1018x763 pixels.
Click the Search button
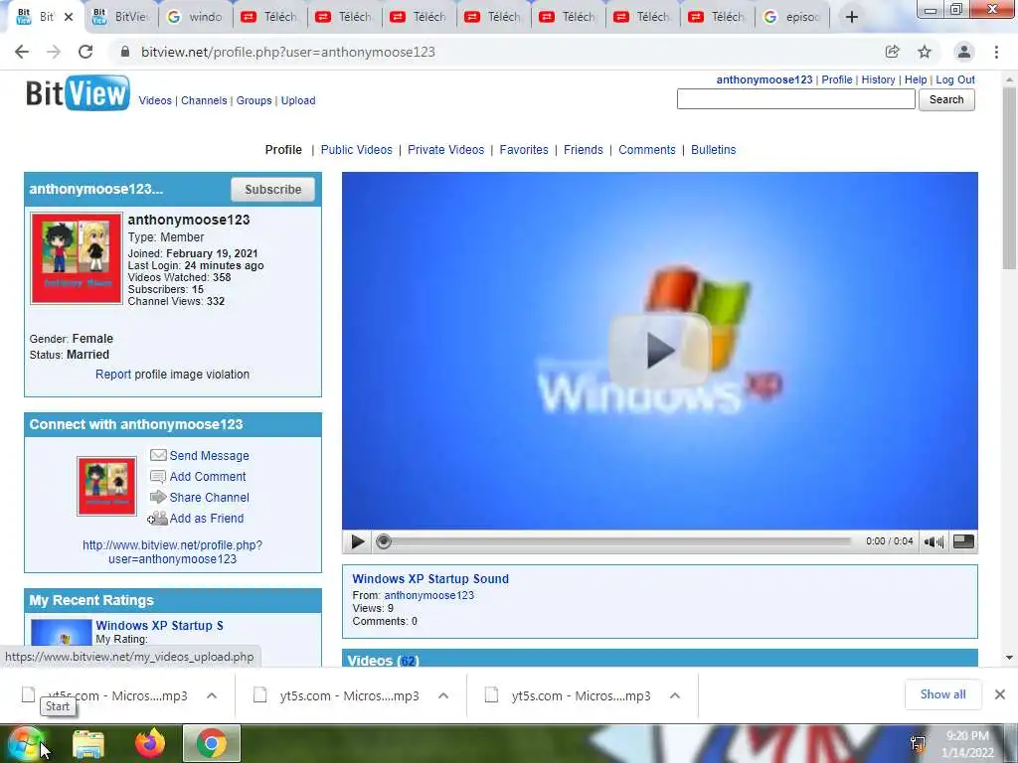click(946, 99)
